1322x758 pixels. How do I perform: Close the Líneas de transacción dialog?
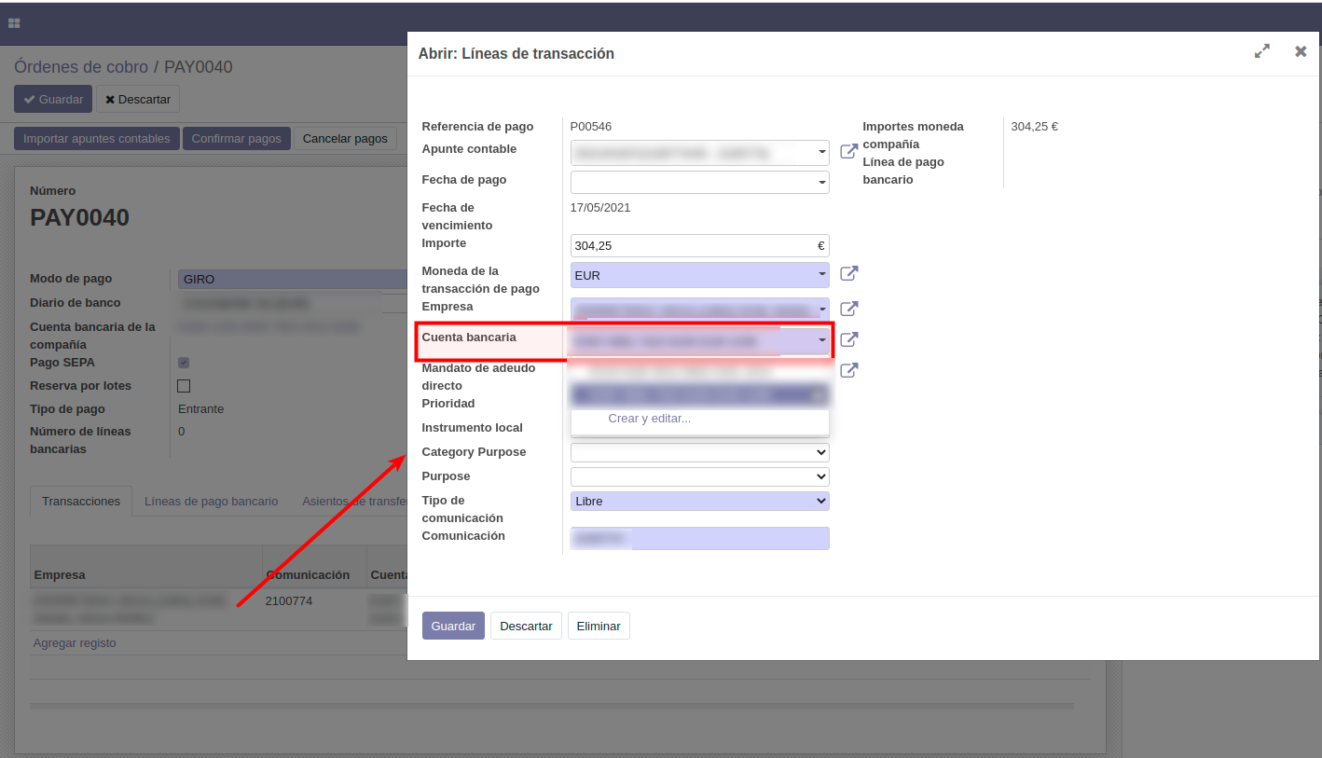1301,52
